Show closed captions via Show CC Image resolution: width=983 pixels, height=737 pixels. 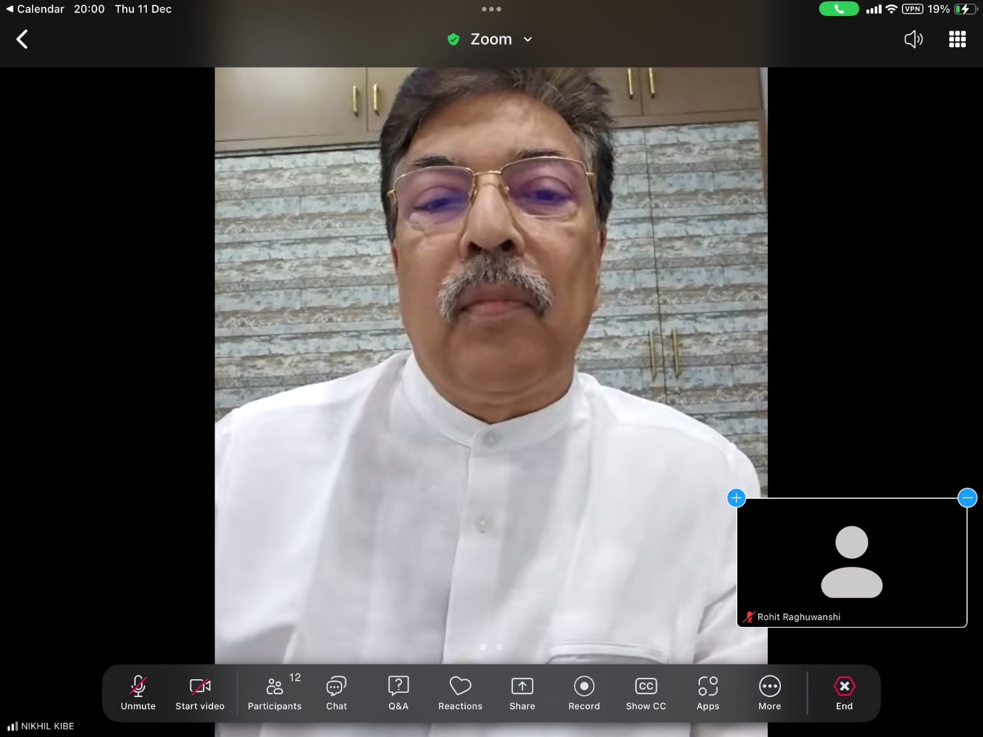click(646, 693)
